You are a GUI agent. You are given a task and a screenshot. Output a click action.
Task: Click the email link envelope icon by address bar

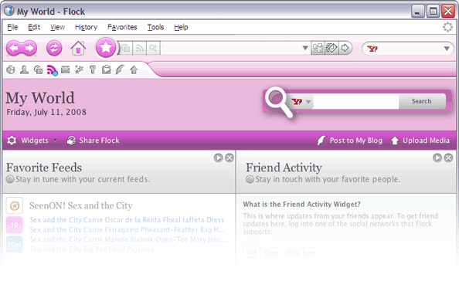[x=331, y=48]
